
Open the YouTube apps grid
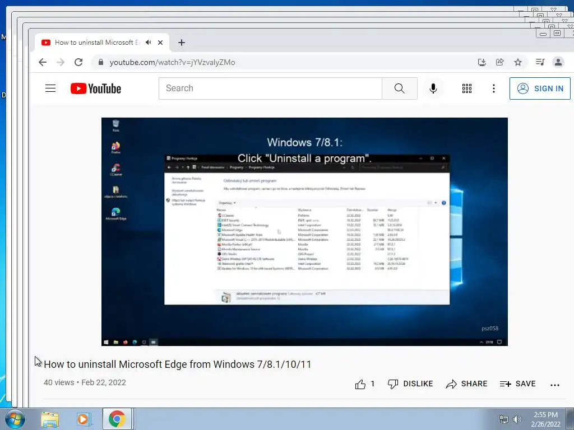[x=467, y=88]
